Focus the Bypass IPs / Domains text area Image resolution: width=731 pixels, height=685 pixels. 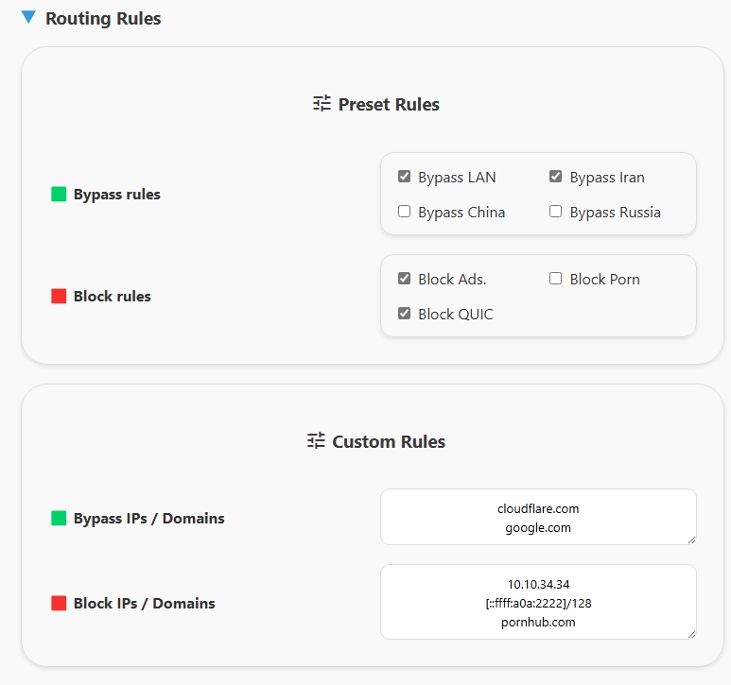click(538, 517)
